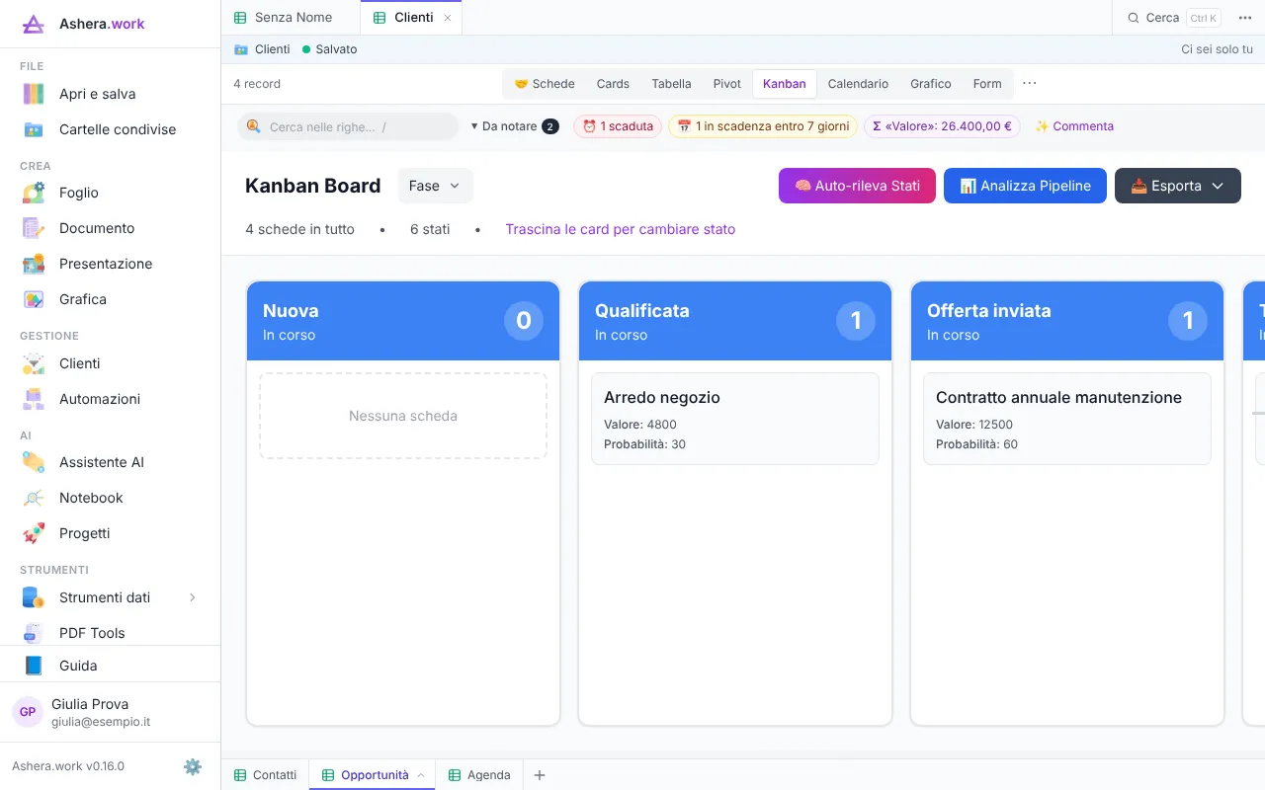Click the Nuova column header
This screenshot has width=1265, height=790.
403,321
